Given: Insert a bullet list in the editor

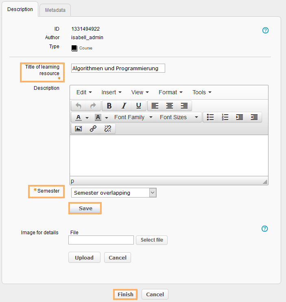Looking at the screenshot, I should [x=210, y=117].
